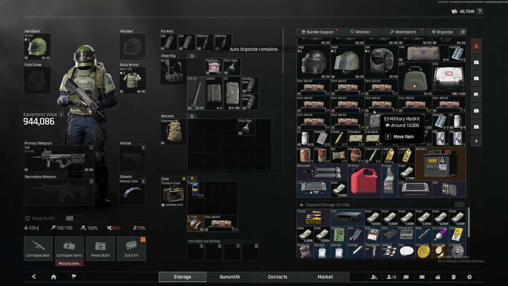Select the CKit item in storage

[449, 189]
